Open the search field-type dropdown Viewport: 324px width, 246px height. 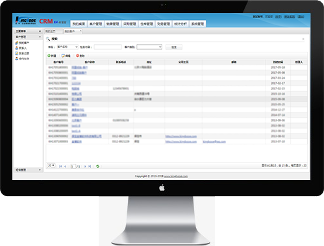68,47
